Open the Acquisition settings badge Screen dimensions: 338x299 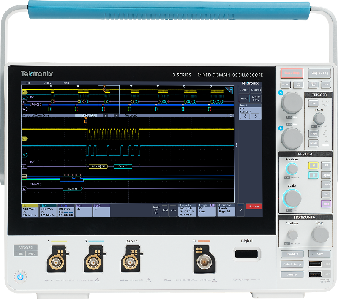pos(226,210)
